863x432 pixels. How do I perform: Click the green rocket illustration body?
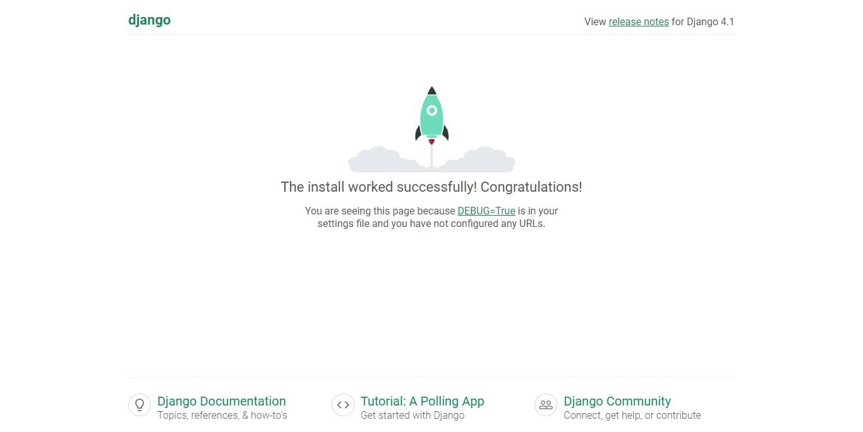(431, 123)
